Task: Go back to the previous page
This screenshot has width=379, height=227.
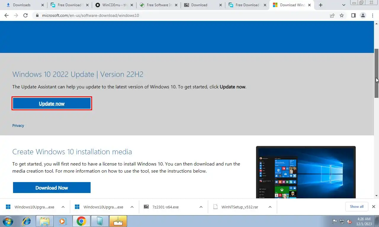Action: tap(7, 15)
